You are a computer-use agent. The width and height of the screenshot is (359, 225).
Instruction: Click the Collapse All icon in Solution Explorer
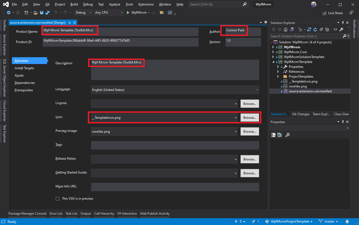(321, 29)
